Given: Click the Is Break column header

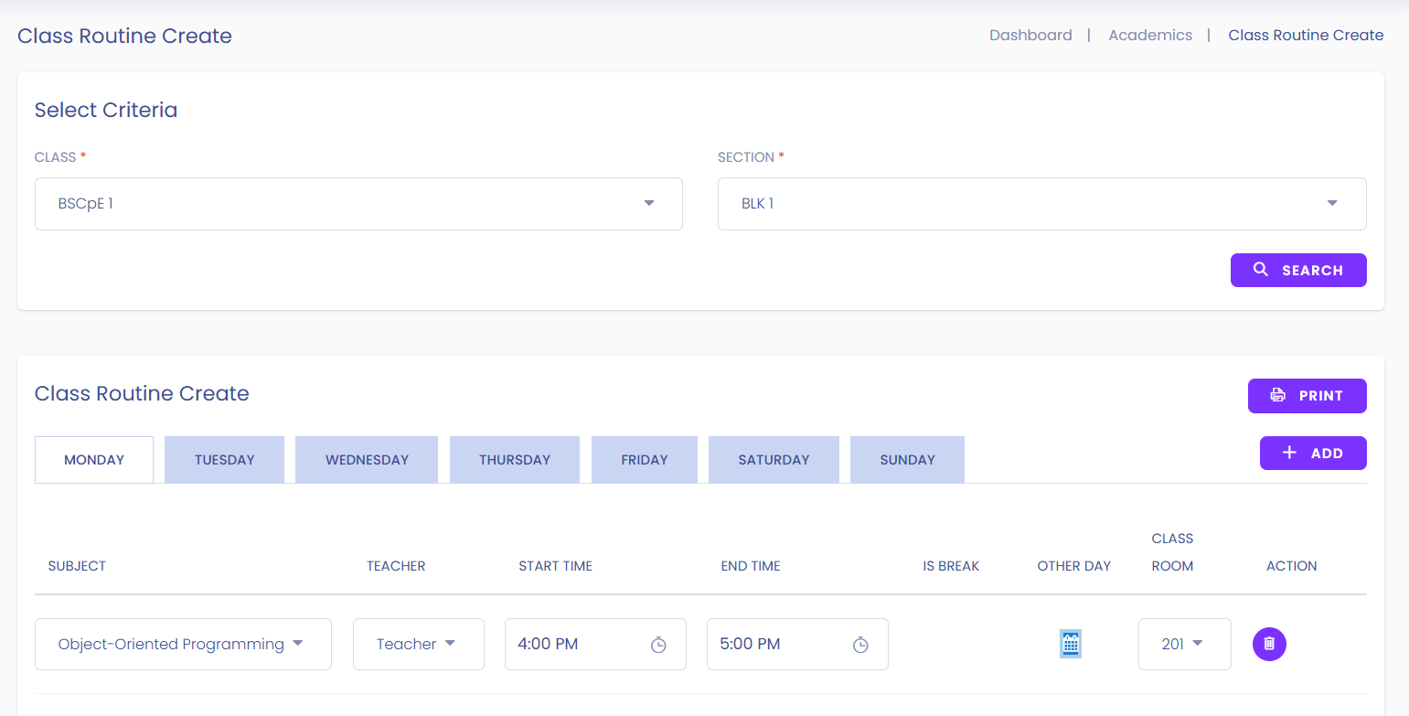Looking at the screenshot, I should click(x=951, y=566).
